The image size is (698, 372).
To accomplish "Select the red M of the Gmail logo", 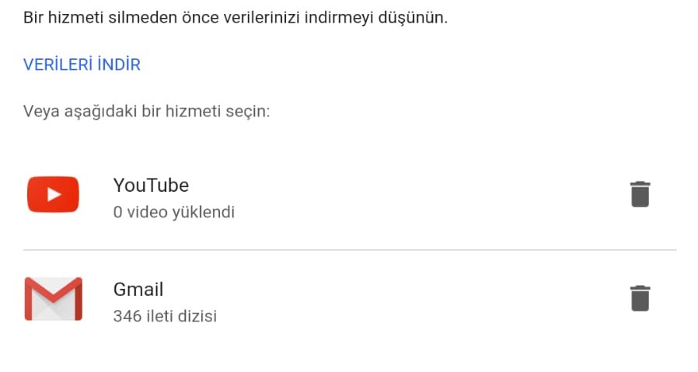I will pyautogui.click(x=54, y=296).
